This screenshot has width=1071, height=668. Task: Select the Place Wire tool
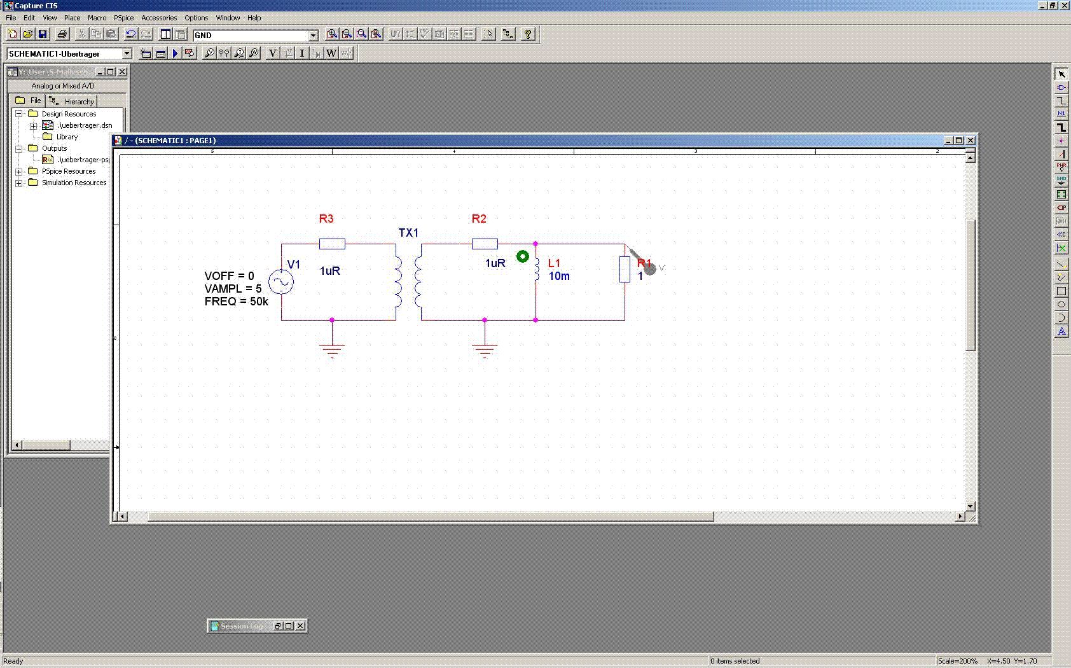(1061, 101)
